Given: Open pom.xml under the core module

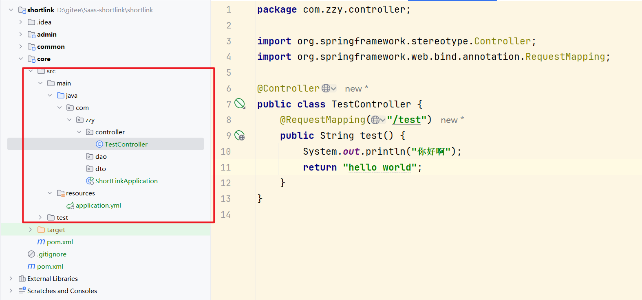Looking at the screenshot, I should coord(60,242).
